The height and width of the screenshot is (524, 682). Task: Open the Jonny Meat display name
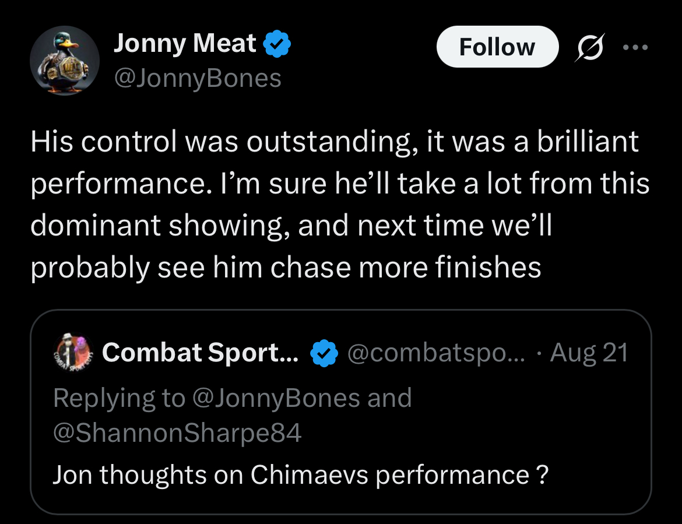coord(184,44)
